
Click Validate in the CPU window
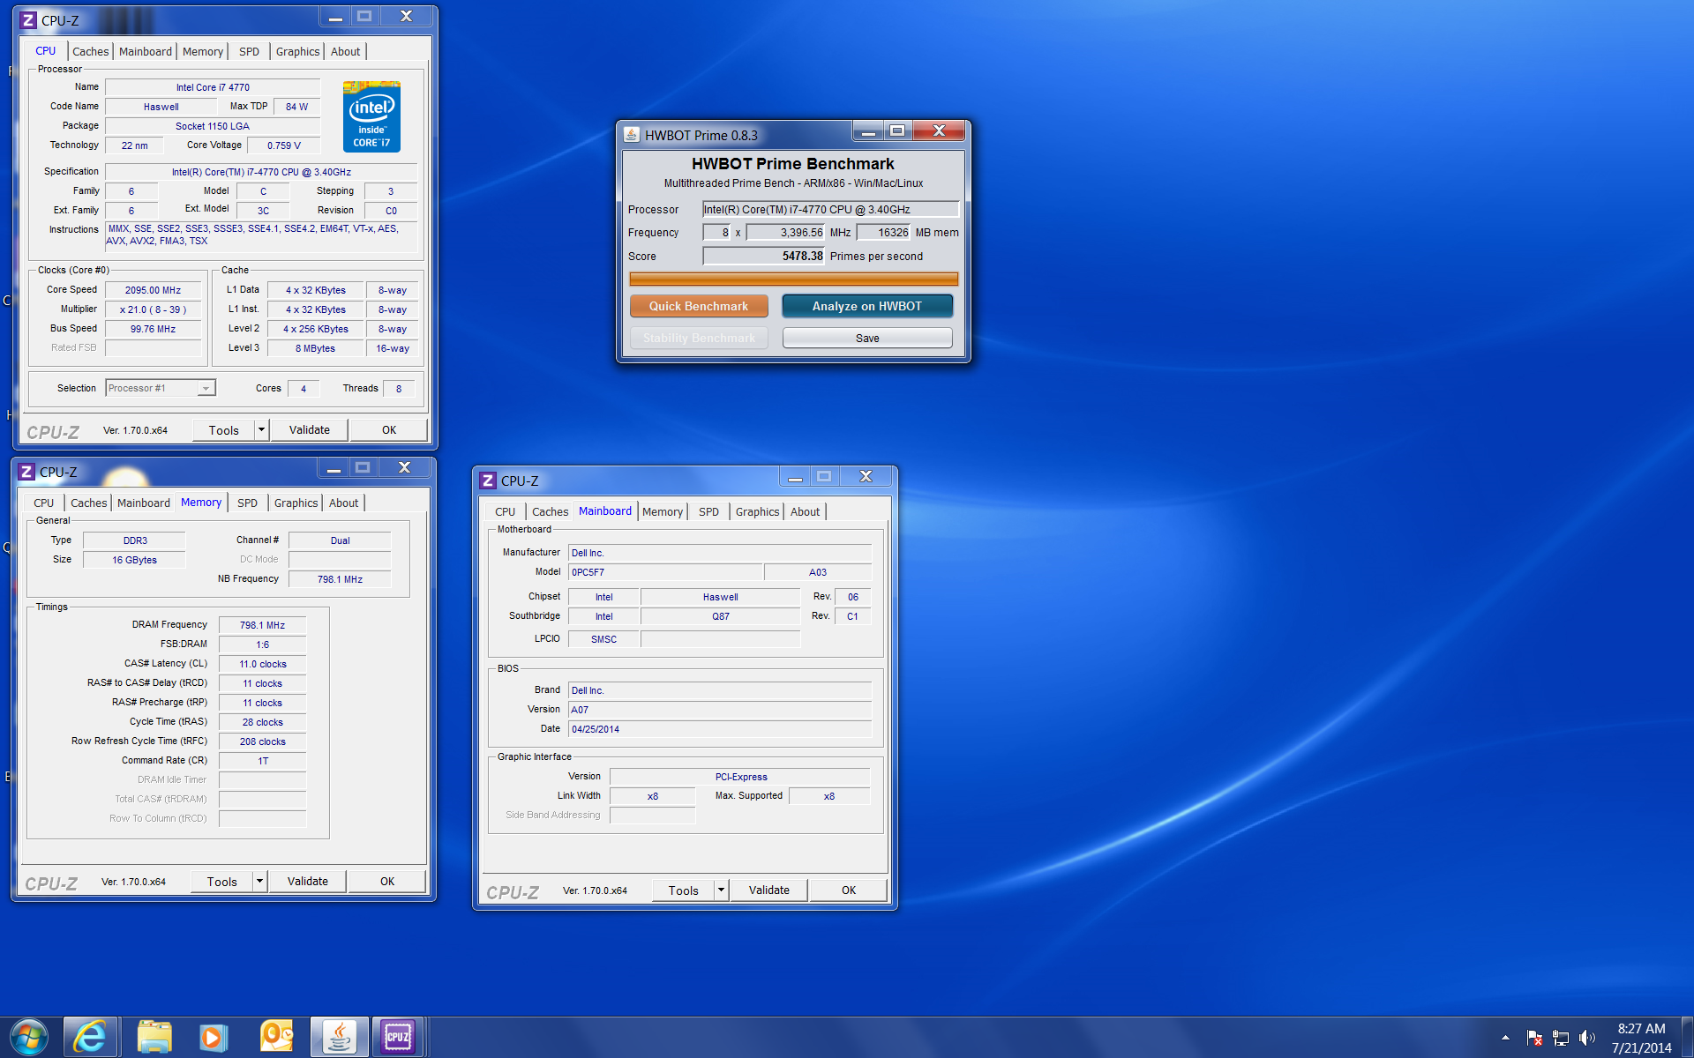coord(309,429)
